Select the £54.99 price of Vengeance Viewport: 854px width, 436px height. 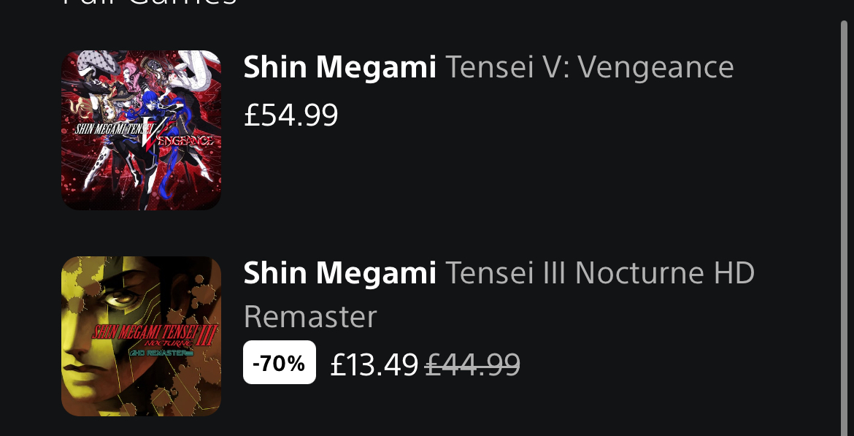[x=291, y=115]
